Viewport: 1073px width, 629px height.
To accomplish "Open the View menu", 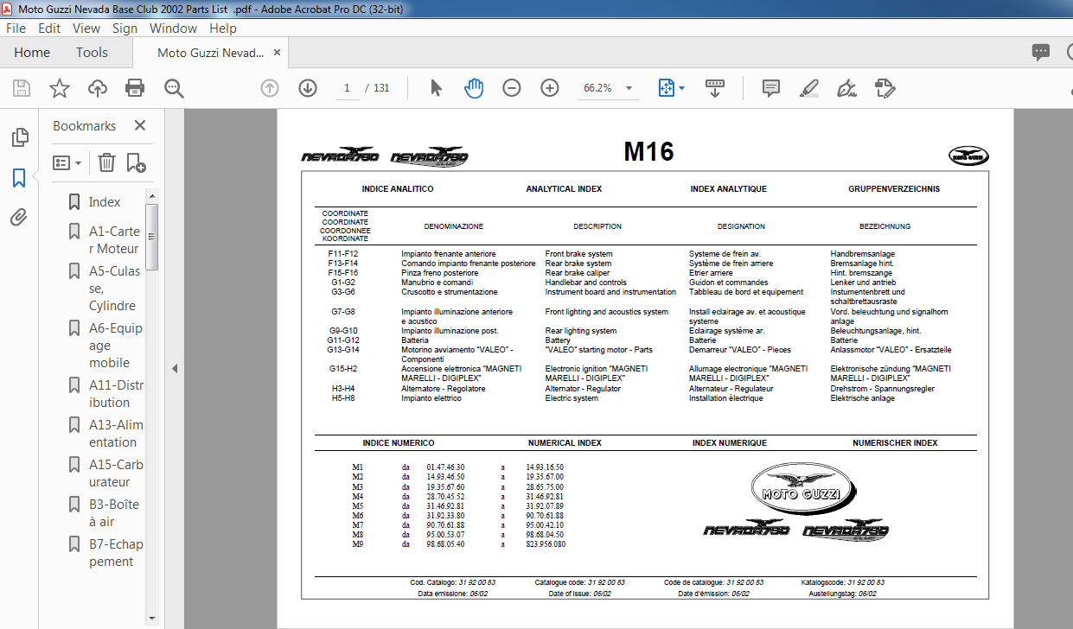I will coord(86,28).
